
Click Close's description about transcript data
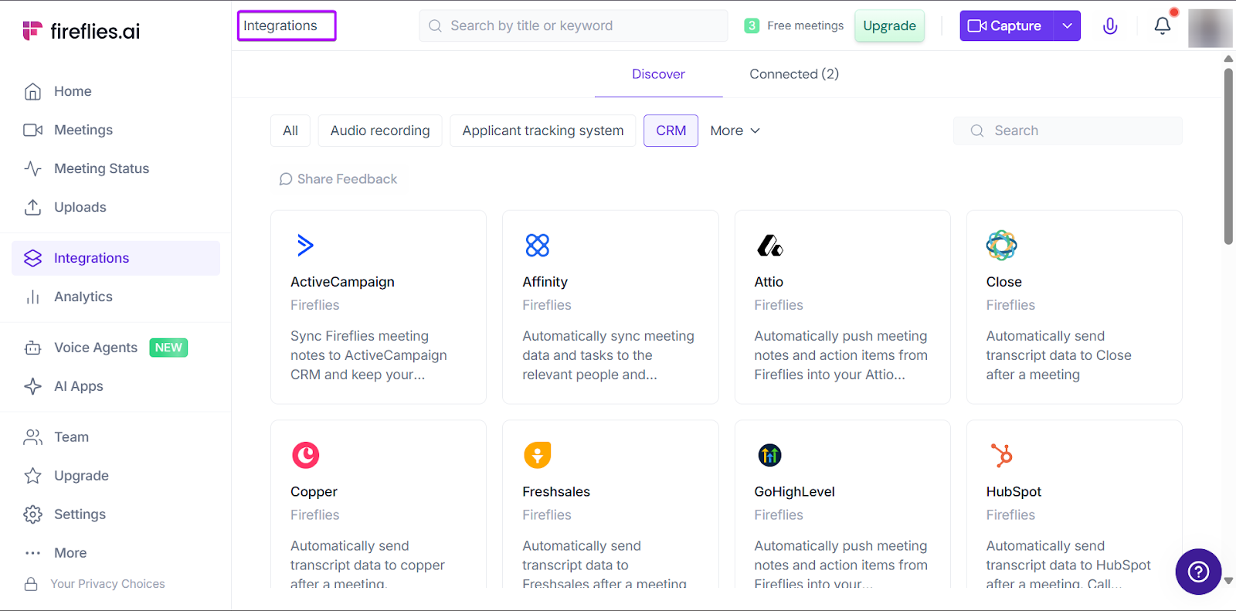(1058, 355)
